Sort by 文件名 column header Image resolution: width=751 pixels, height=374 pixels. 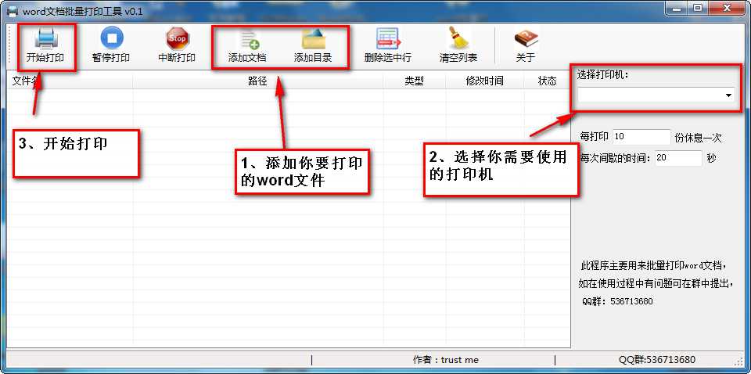click(70, 81)
